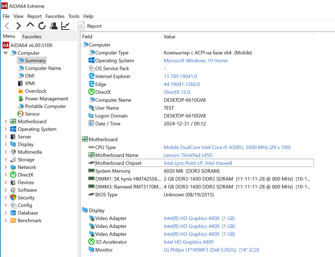Open the View menu
The image size is (335, 257).
[18, 16]
